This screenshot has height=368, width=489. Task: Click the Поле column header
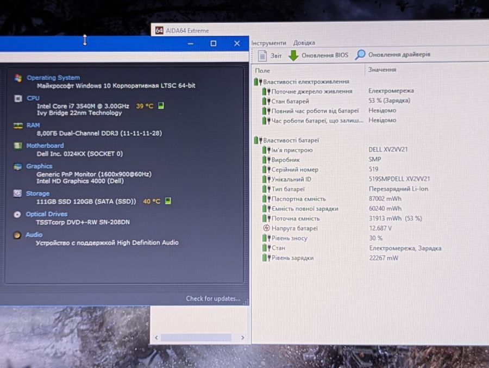coord(262,71)
